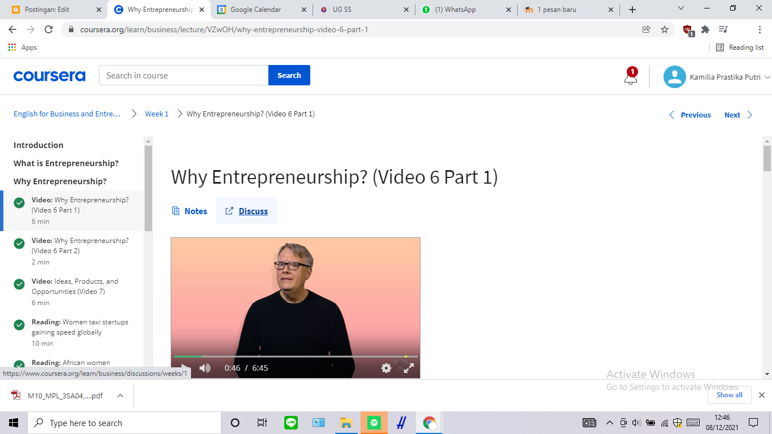Open Why Entrepreneurship? Video 6 Part 2
This screenshot has width=772, height=434.
(x=72, y=251)
